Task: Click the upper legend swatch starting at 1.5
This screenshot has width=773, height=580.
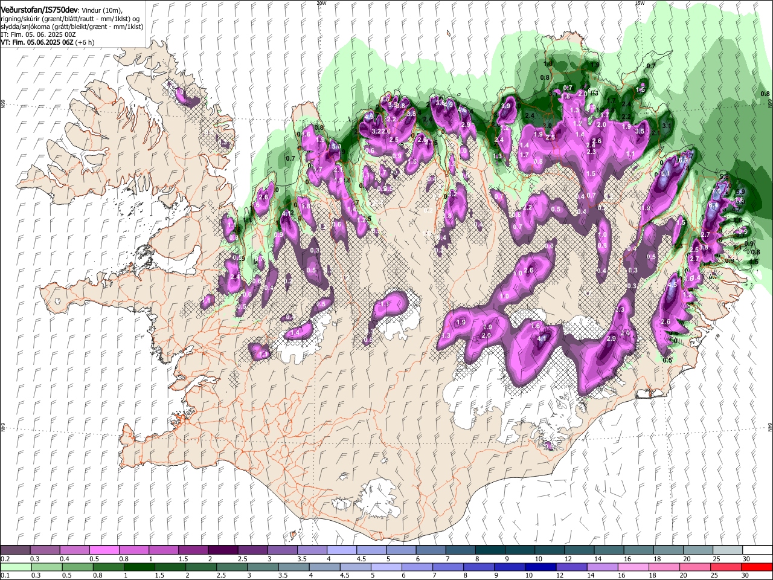Action: (x=193, y=550)
